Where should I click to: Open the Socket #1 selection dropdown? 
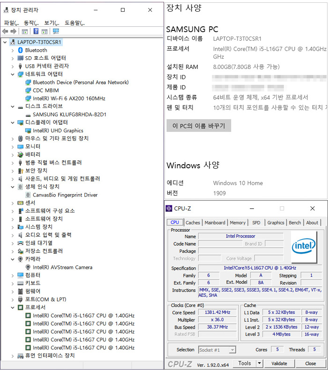point(232,350)
